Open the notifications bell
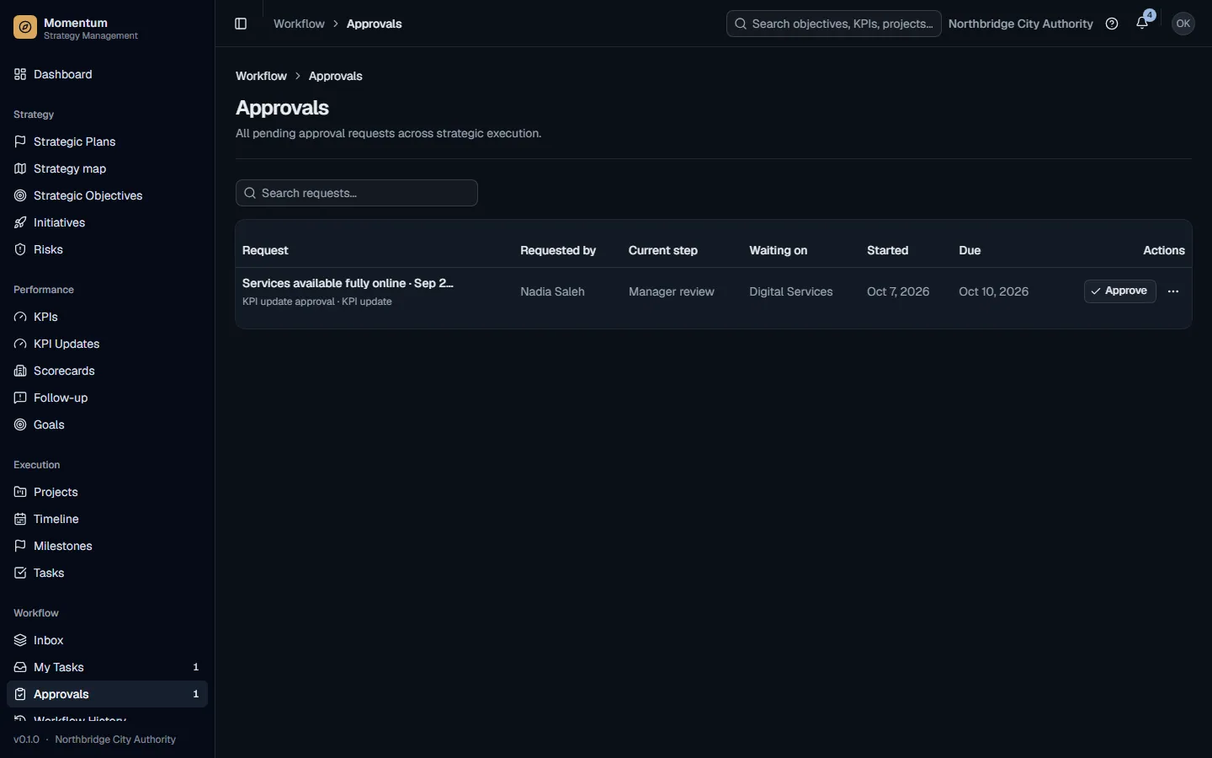The height and width of the screenshot is (758, 1212). (1142, 24)
